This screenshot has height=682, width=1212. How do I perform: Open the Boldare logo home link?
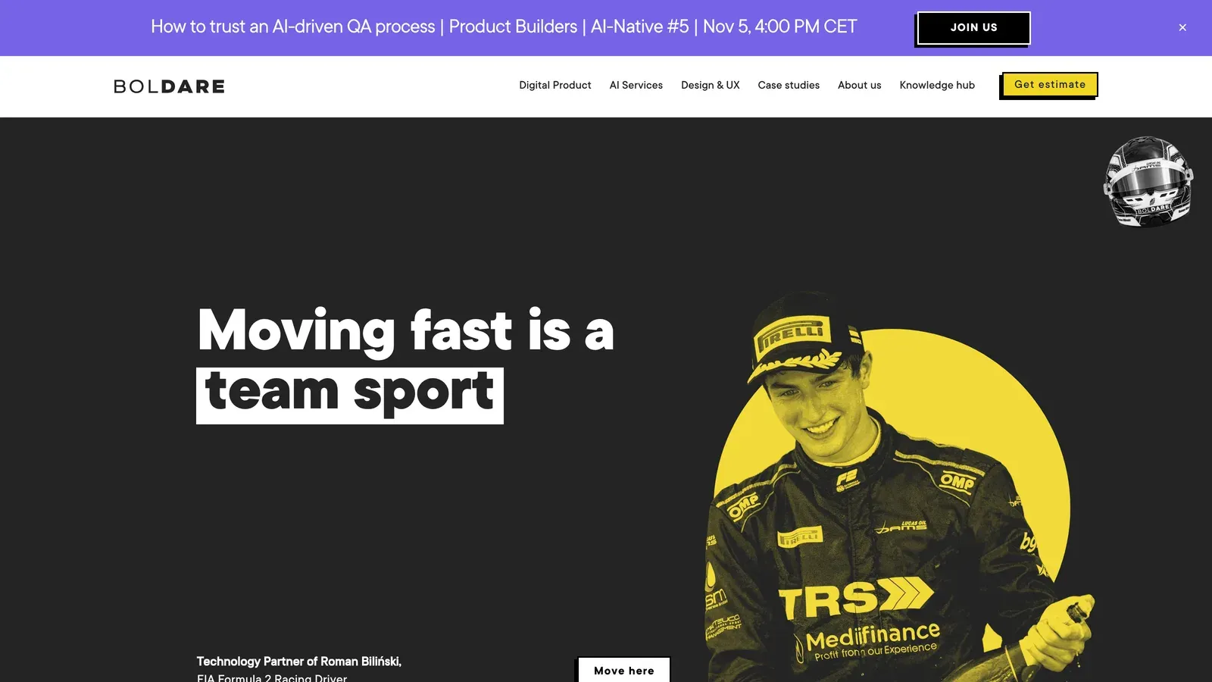tap(169, 86)
